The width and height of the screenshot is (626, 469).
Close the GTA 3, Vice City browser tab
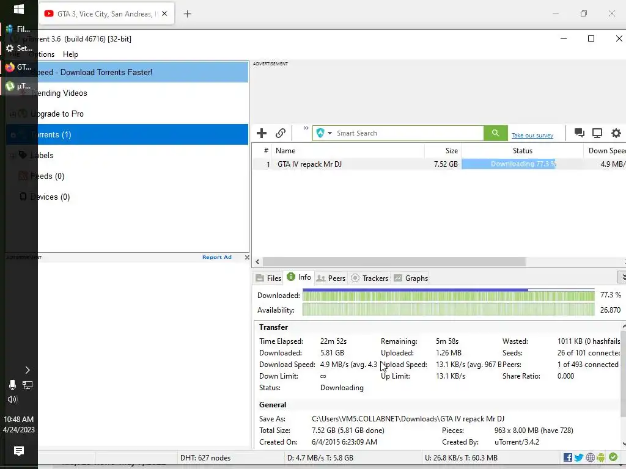point(164,13)
